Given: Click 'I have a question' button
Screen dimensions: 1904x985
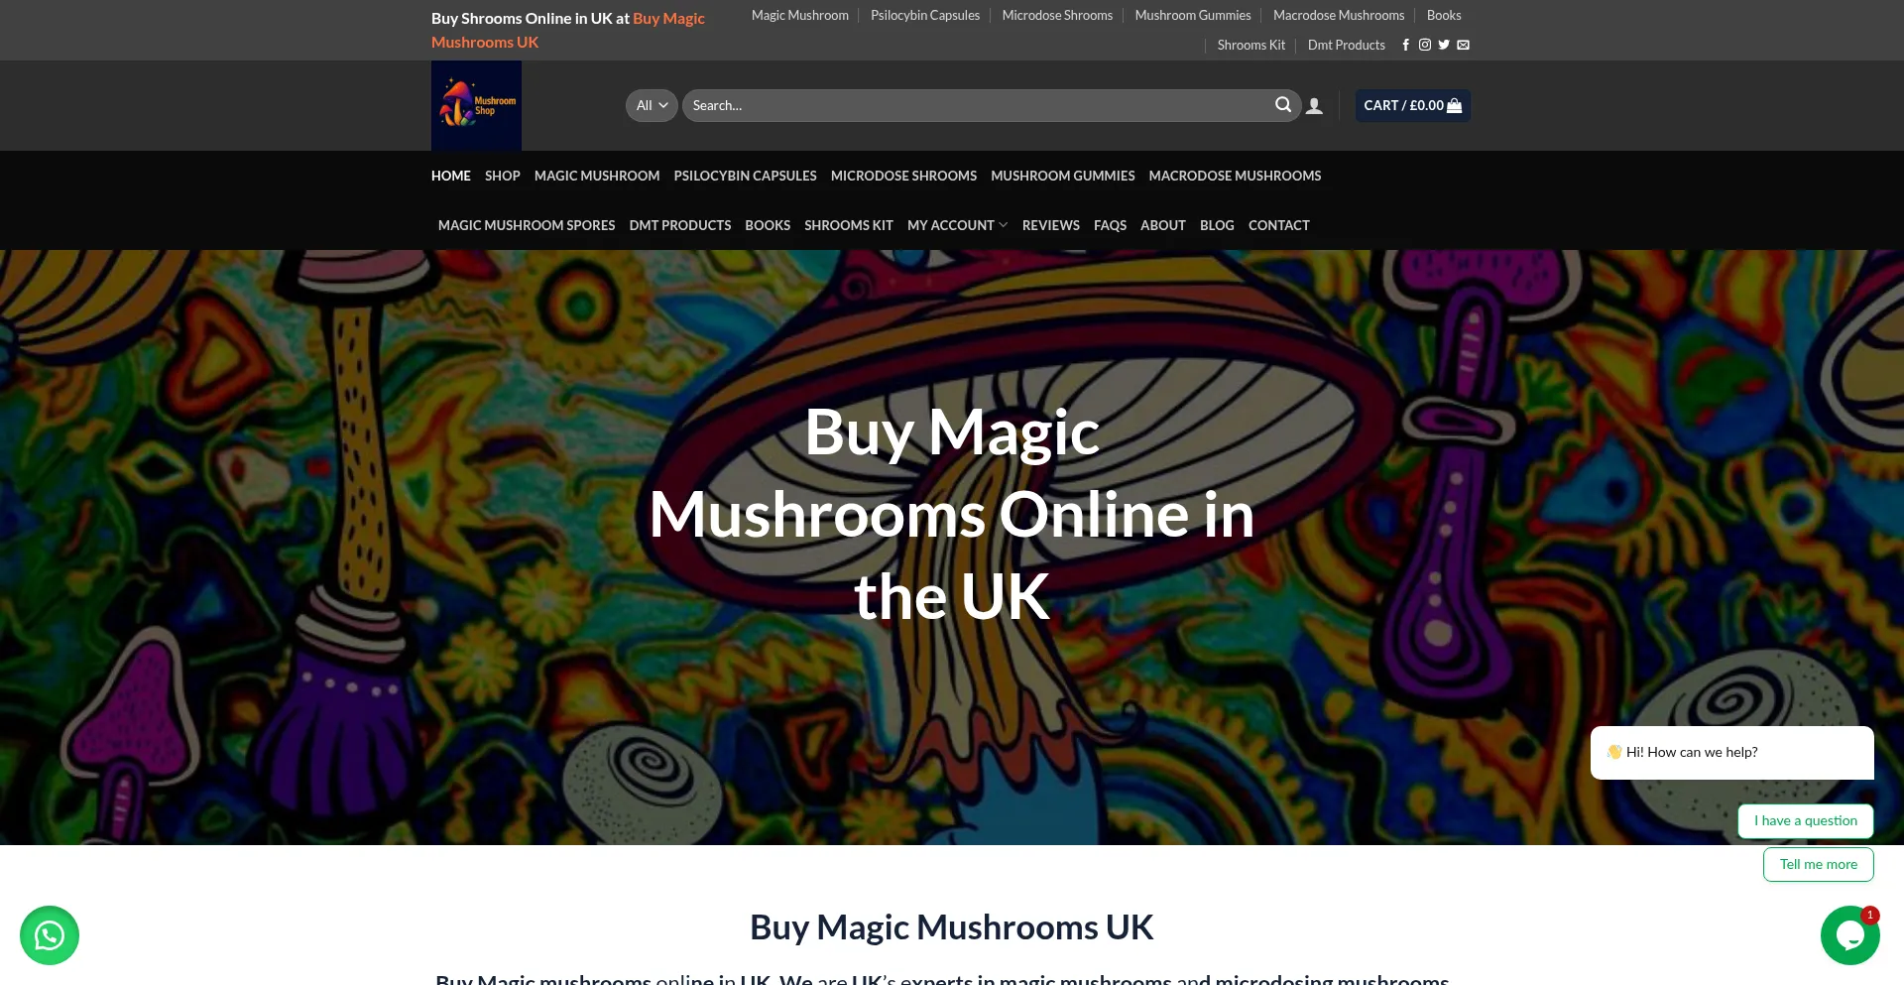Looking at the screenshot, I should point(1805,820).
